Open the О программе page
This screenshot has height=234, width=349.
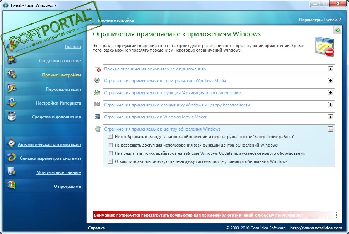67,186
